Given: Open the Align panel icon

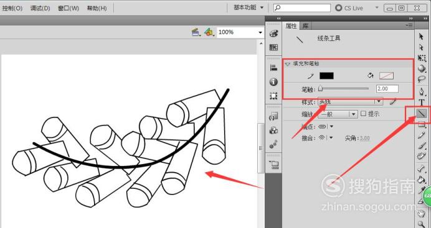Looking at the screenshot, I should coord(273,68).
